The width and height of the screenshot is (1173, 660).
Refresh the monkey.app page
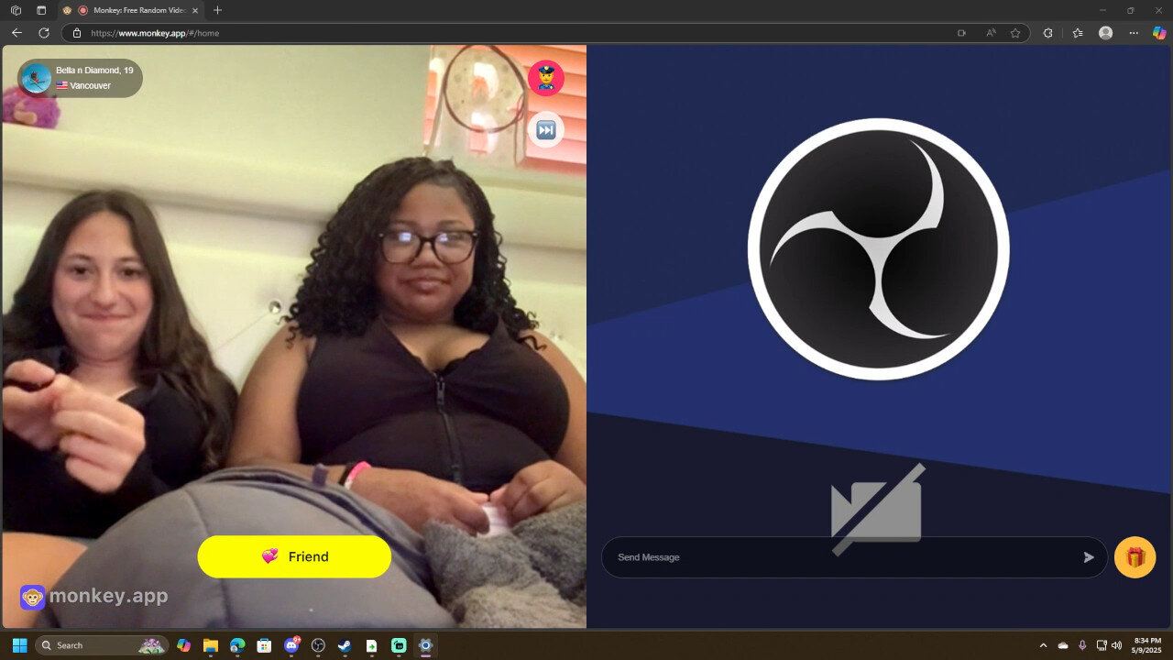(43, 33)
